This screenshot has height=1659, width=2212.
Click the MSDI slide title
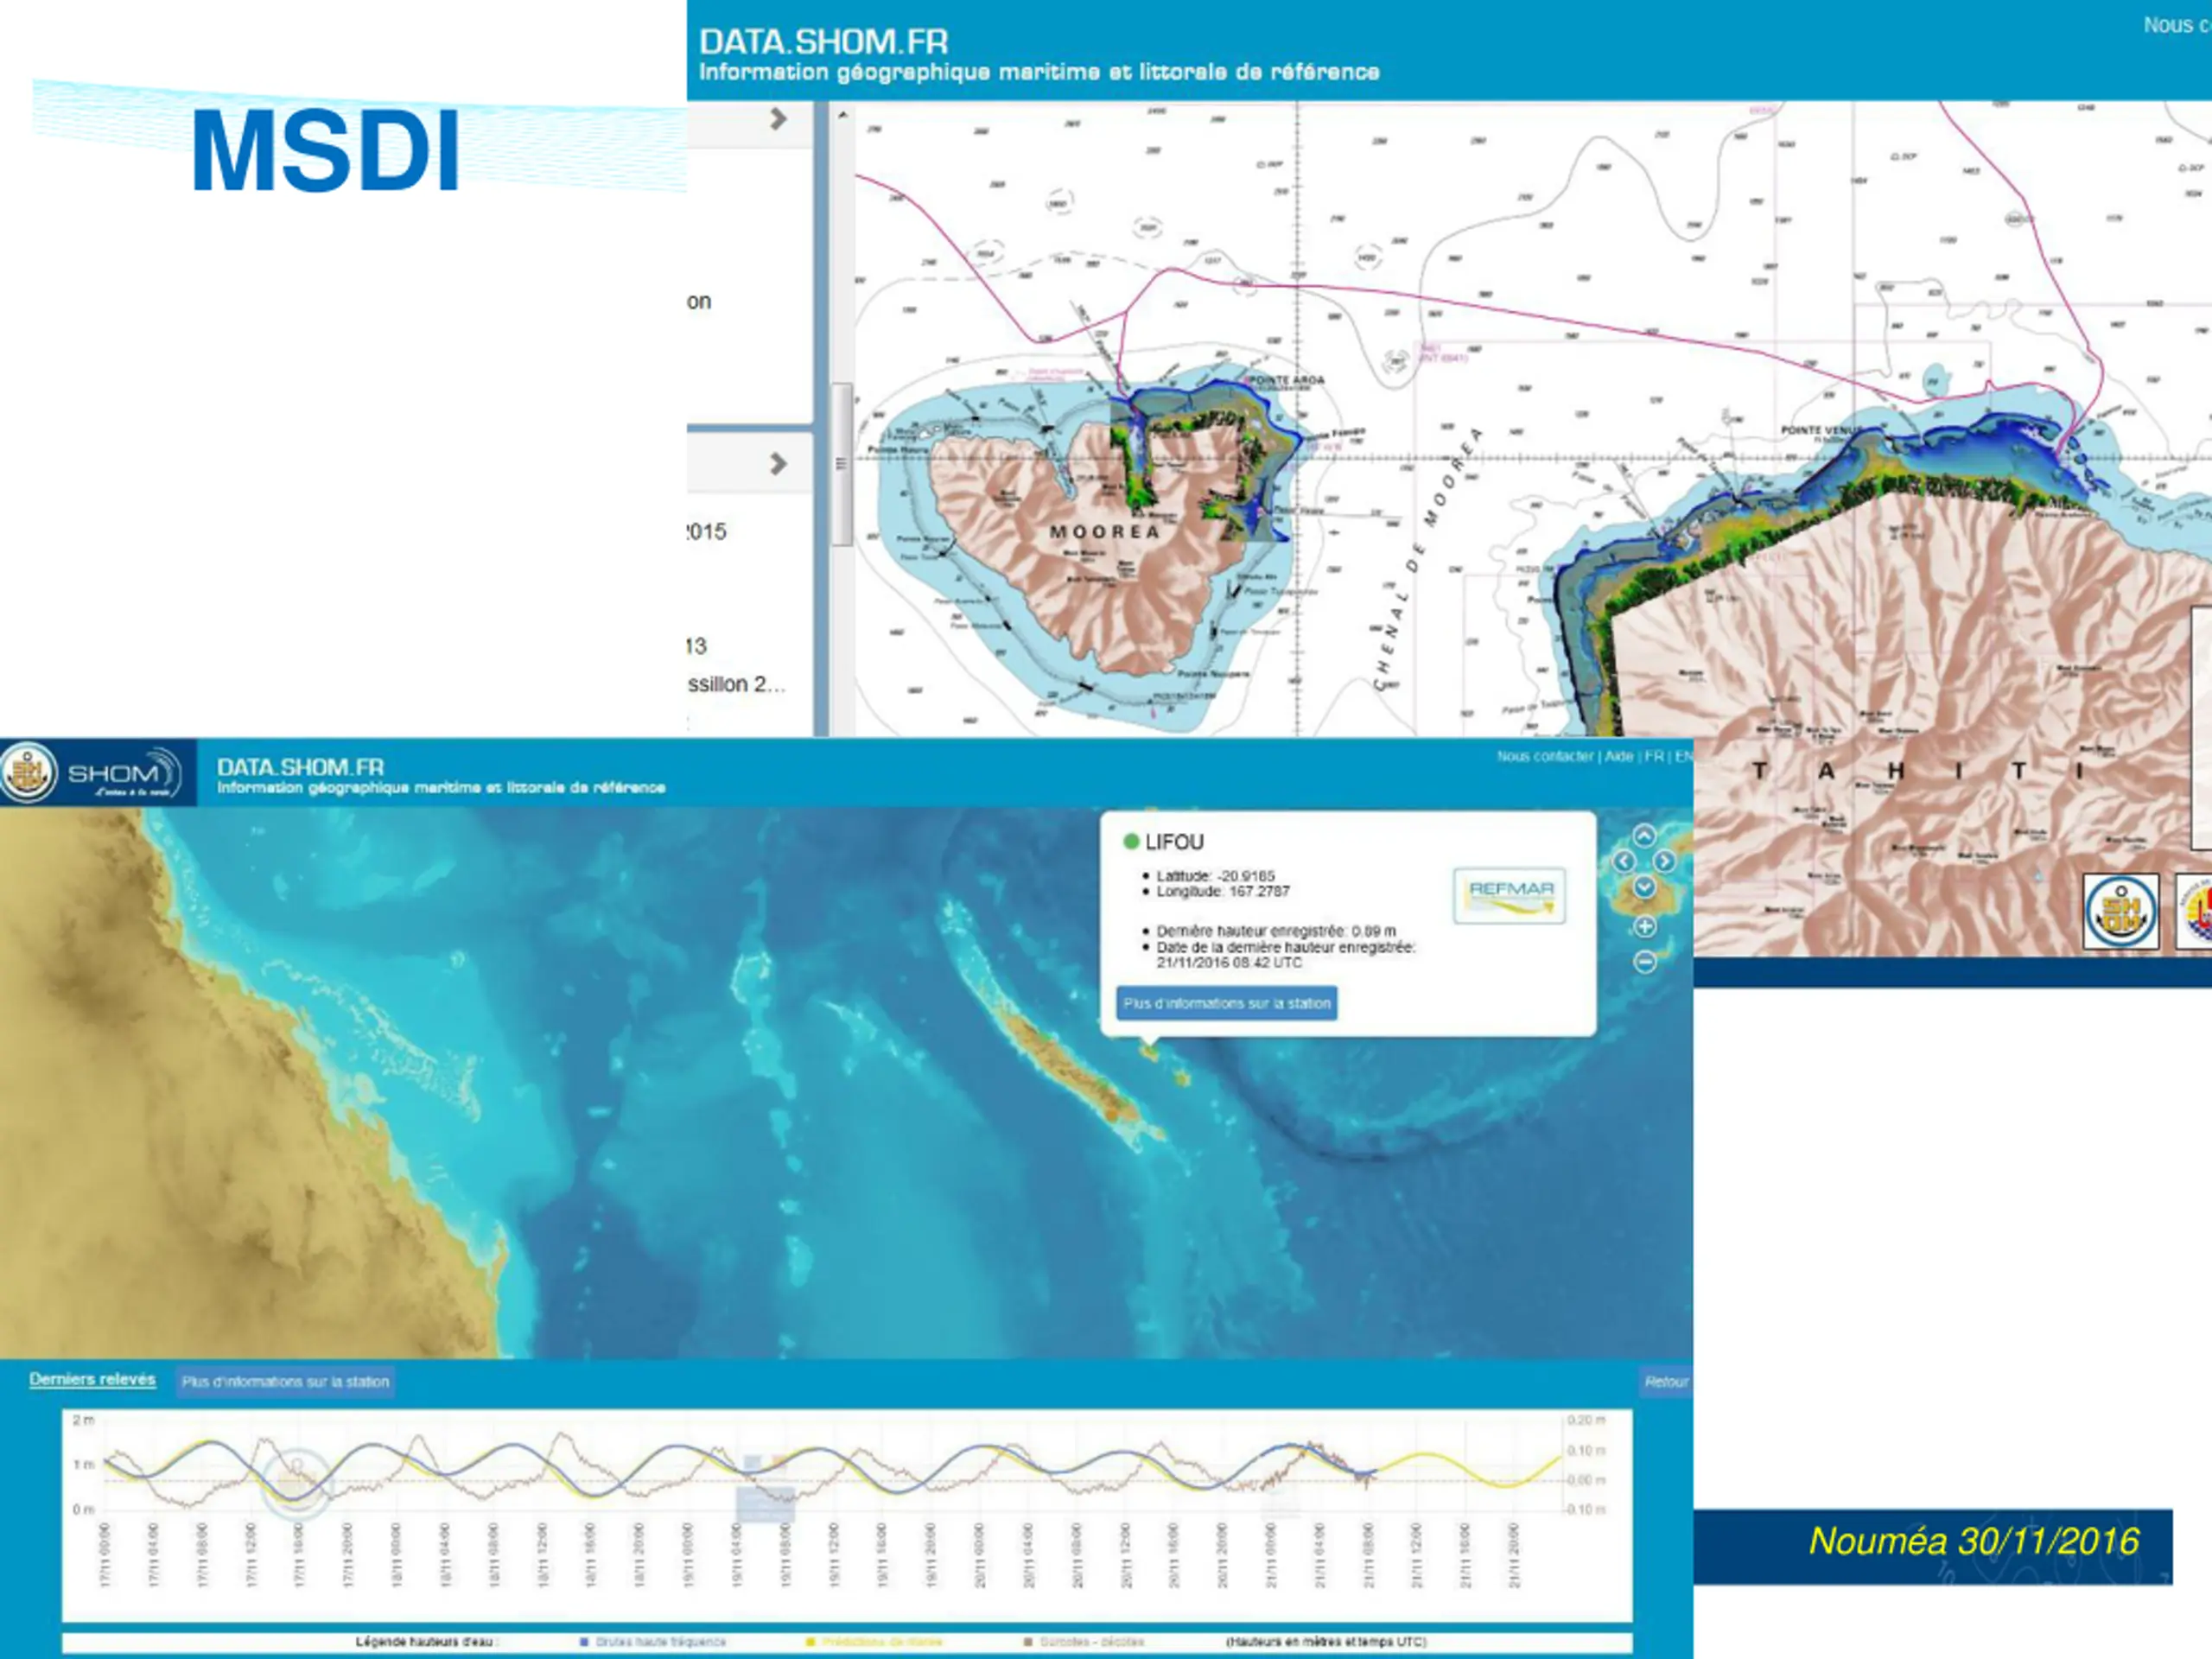tap(325, 151)
